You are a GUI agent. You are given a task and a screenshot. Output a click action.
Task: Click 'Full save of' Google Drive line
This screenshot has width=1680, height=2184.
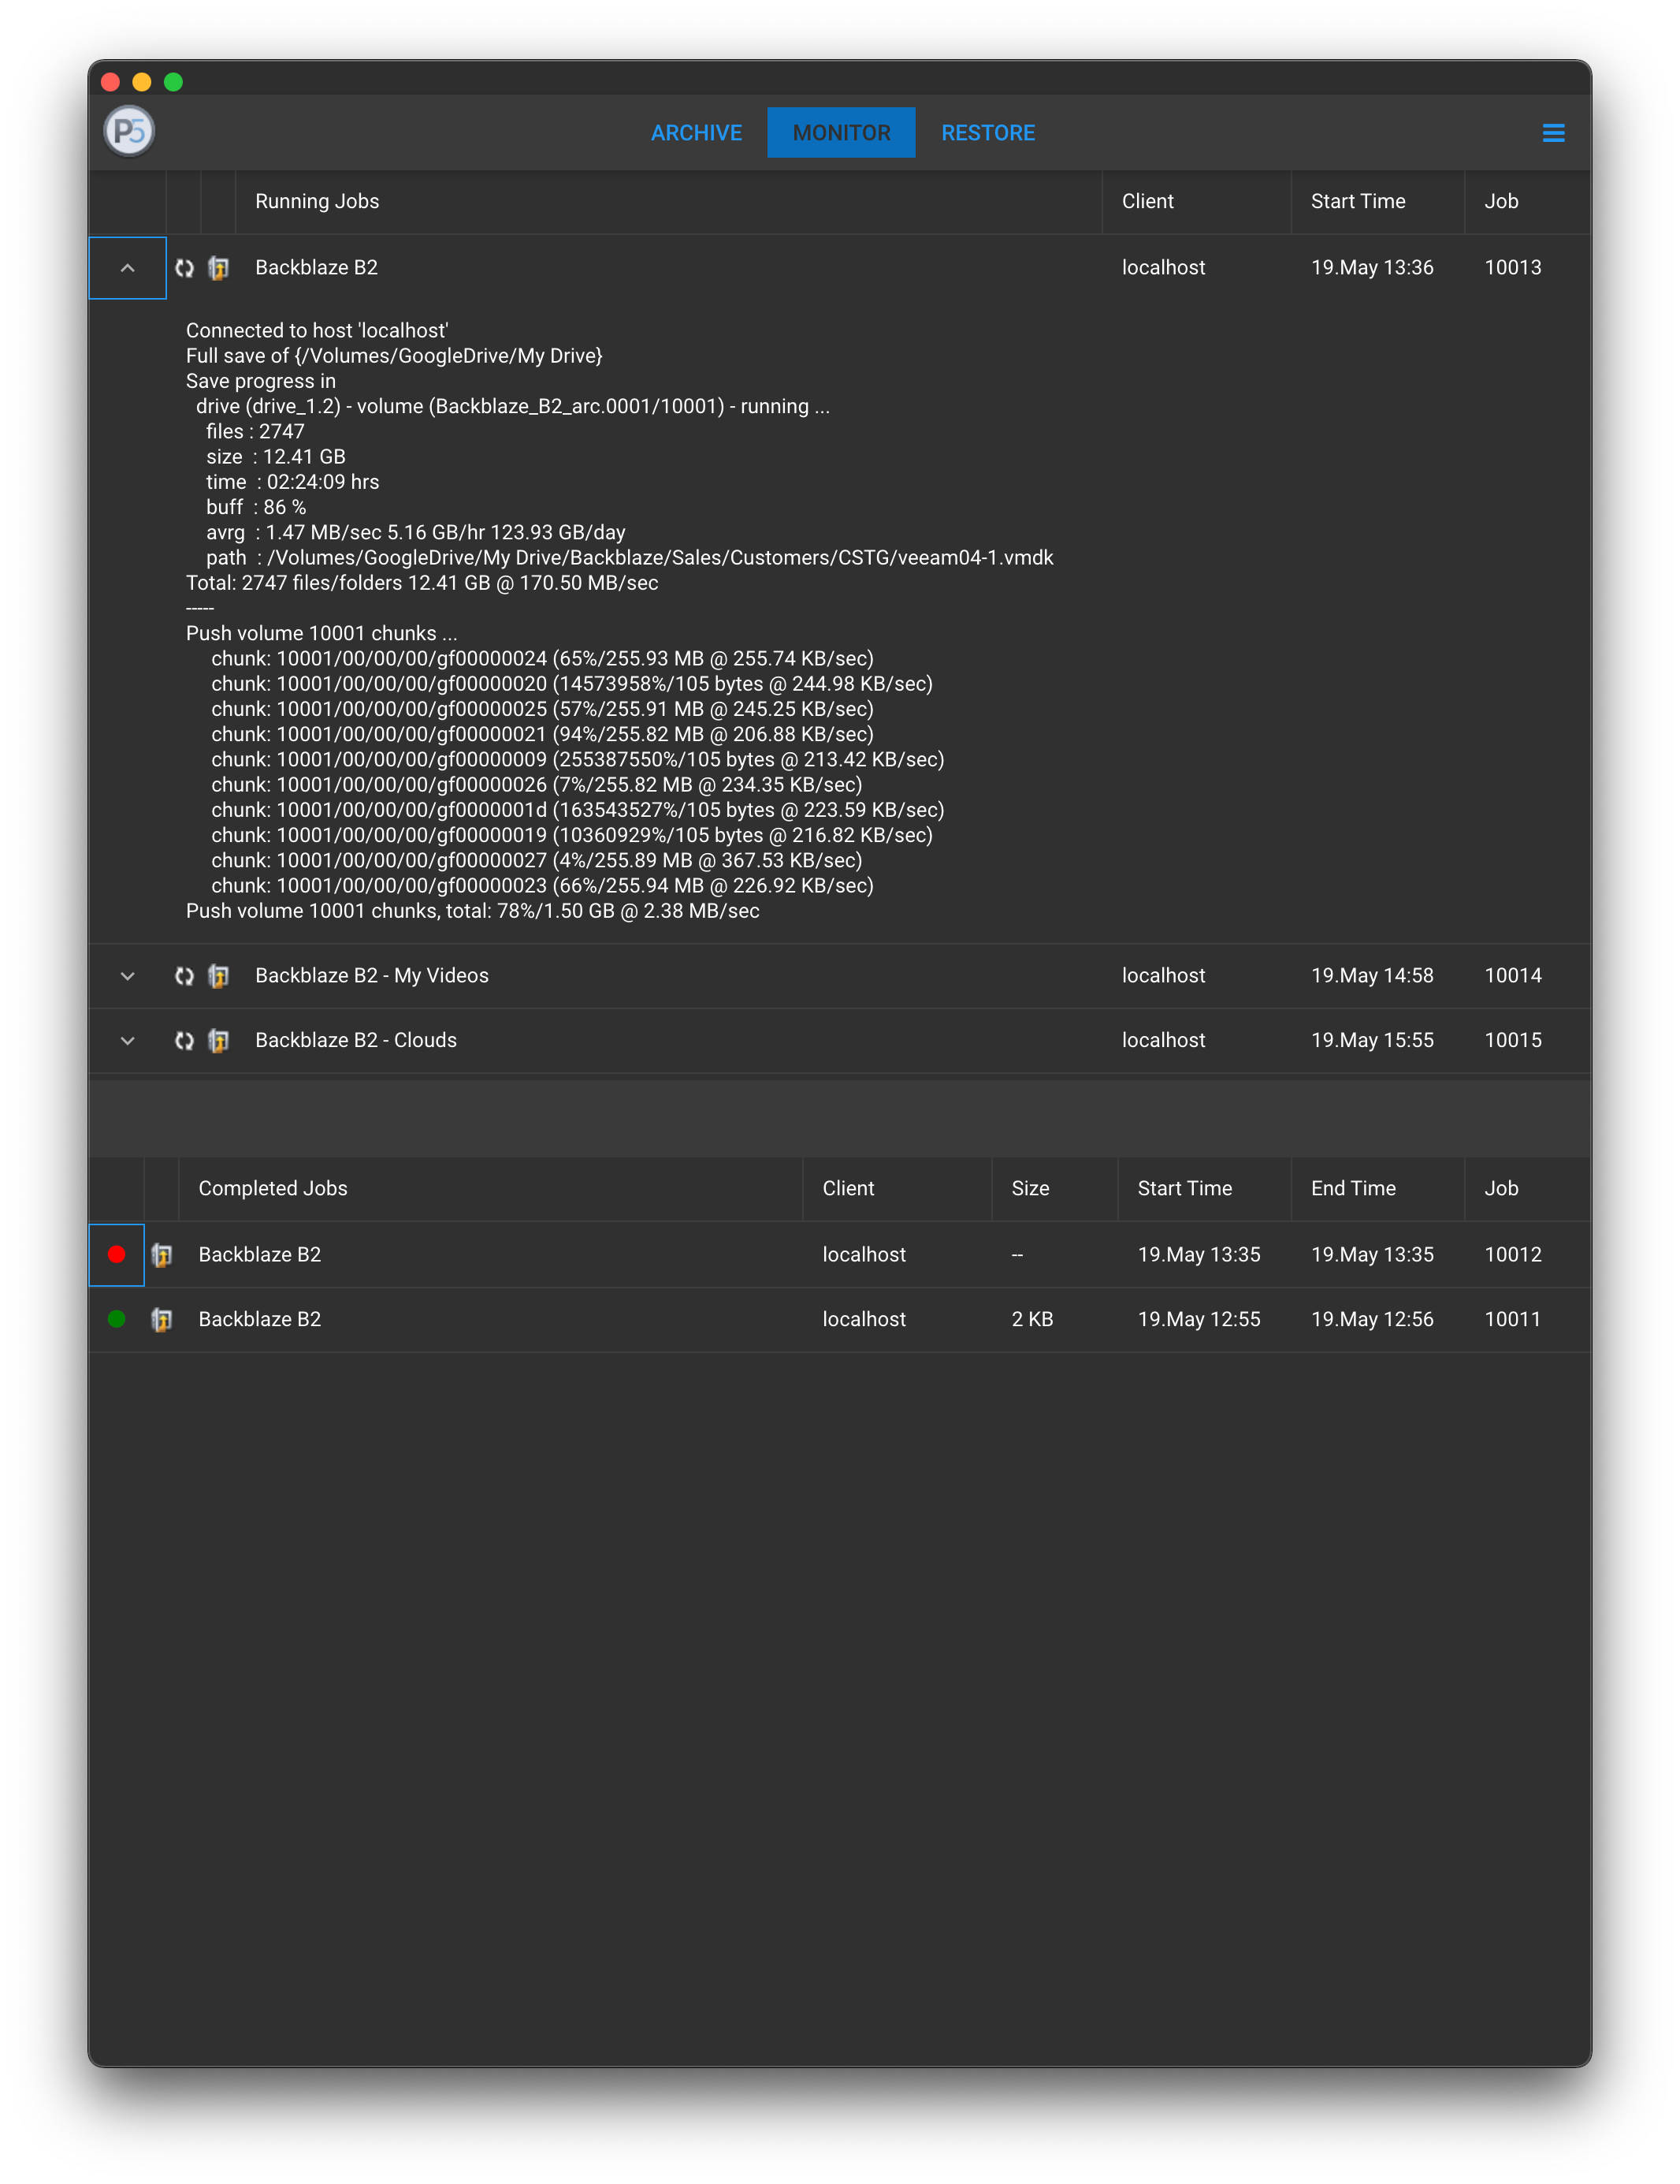tap(394, 356)
